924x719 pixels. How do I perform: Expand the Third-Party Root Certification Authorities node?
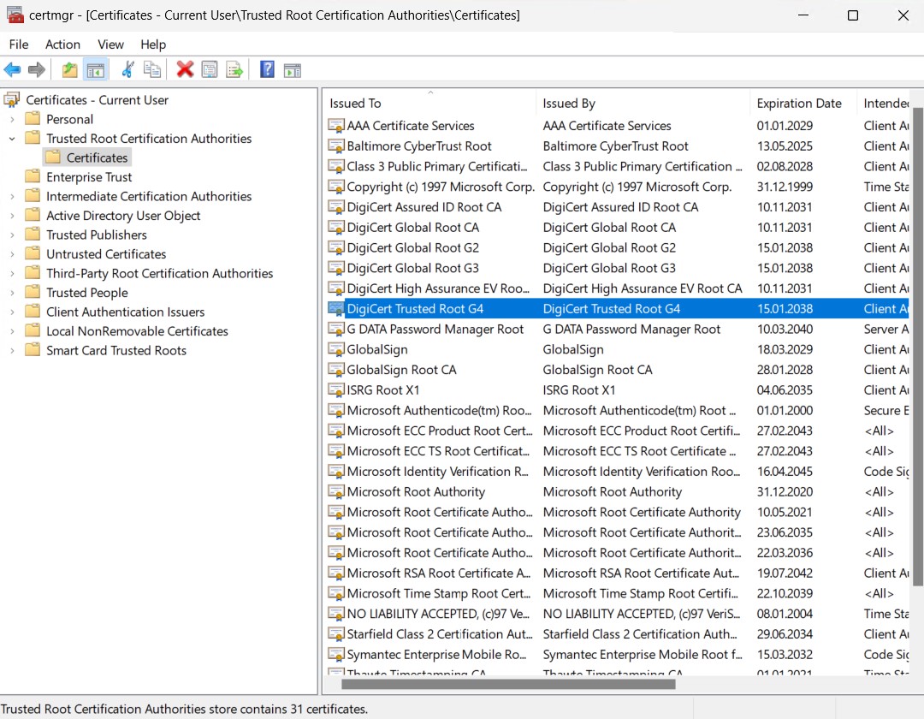(12, 273)
